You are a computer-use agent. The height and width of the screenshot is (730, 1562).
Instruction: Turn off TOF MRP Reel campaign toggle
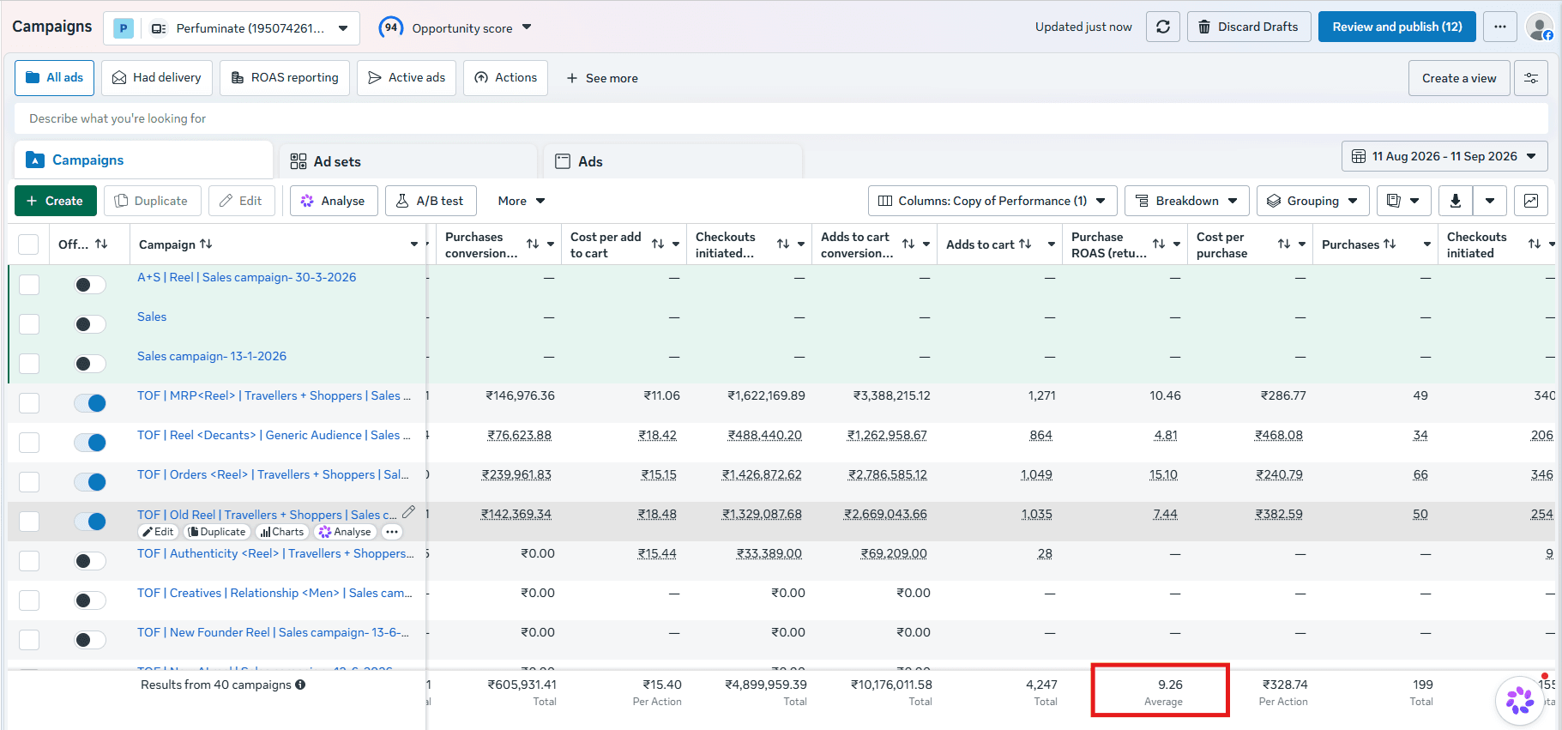tap(90, 403)
